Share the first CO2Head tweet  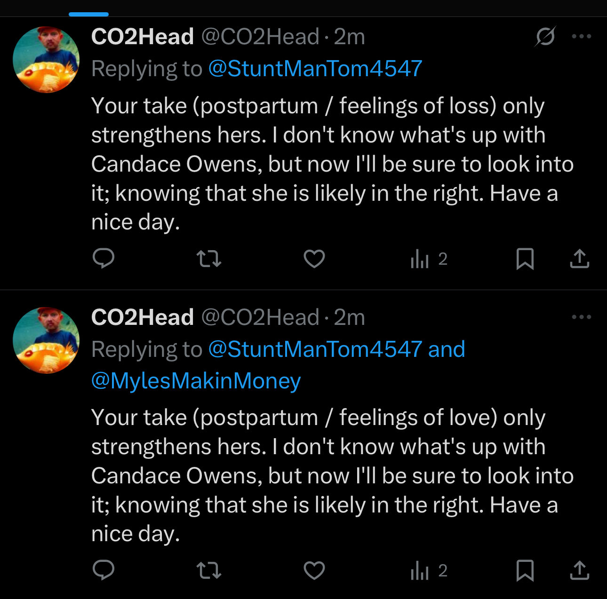(x=580, y=259)
